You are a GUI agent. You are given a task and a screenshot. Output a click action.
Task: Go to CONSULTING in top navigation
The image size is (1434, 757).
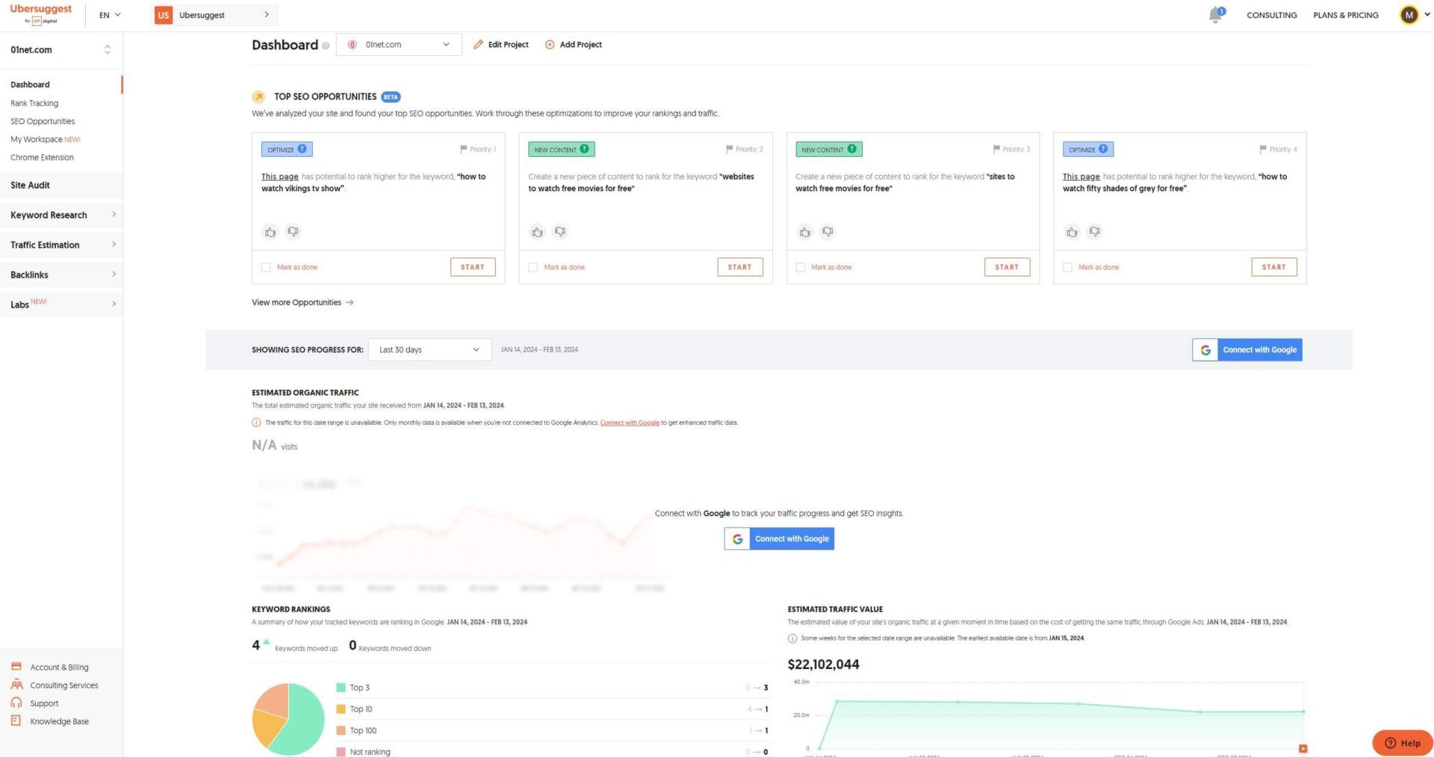1271,15
